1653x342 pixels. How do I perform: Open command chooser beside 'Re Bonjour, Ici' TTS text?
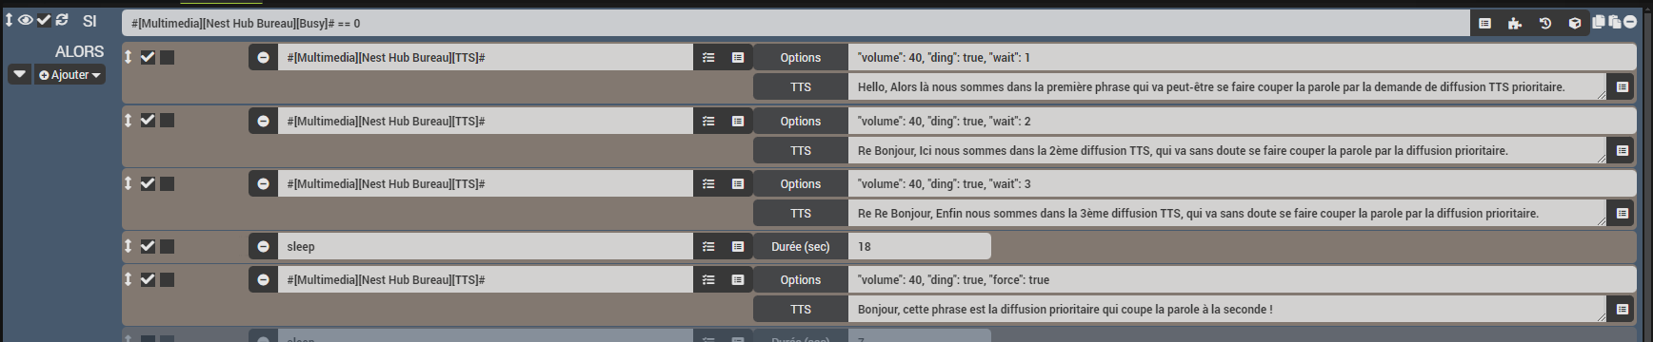1623,151
